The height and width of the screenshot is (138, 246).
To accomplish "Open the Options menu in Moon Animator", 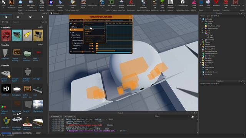I will [108, 20].
